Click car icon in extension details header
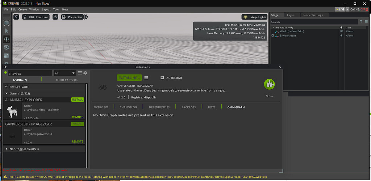 point(103,88)
